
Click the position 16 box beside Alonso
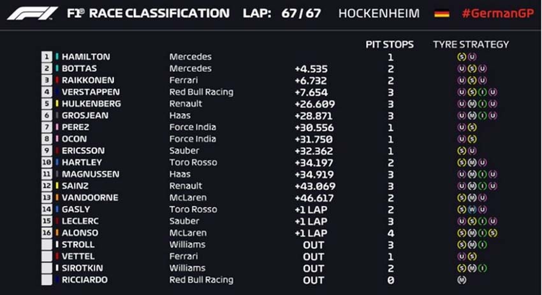point(47,233)
